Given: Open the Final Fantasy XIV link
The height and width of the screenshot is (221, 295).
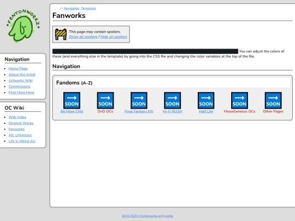Looking at the screenshot, I should pyautogui.click(x=139, y=111).
